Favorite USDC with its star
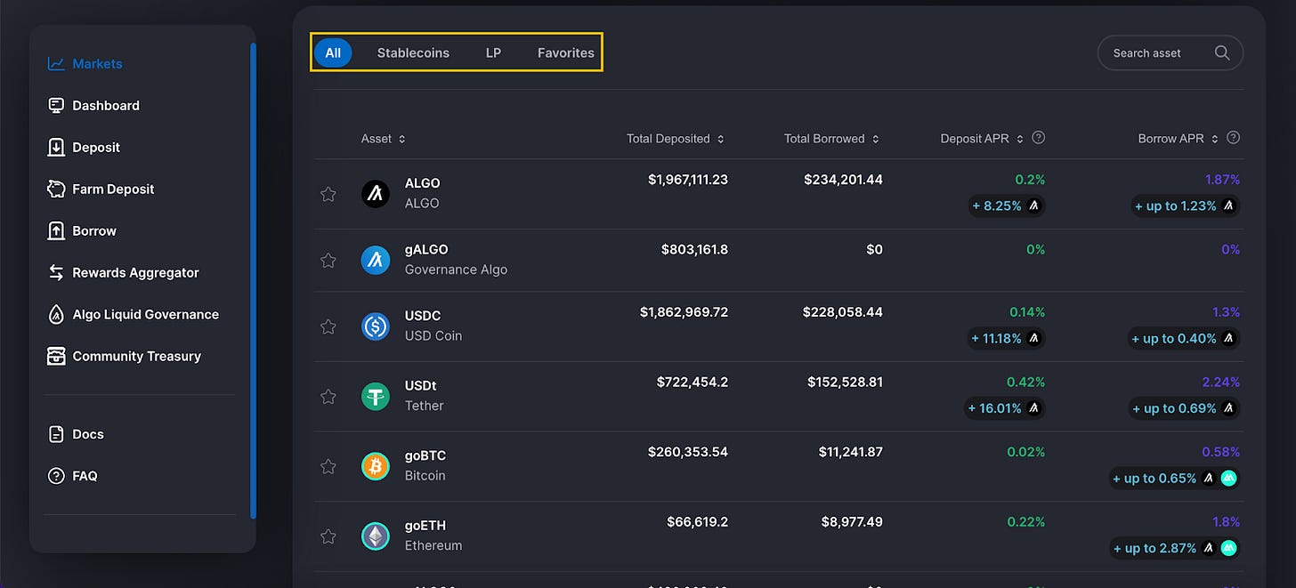The height and width of the screenshot is (588, 1296). pos(328,326)
